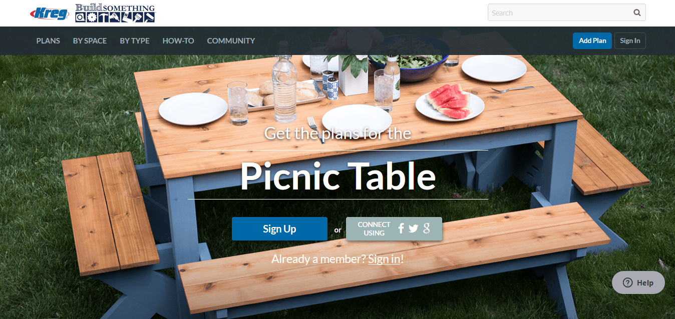
Task: Click the CONNECT USING label
Action: (x=374, y=228)
